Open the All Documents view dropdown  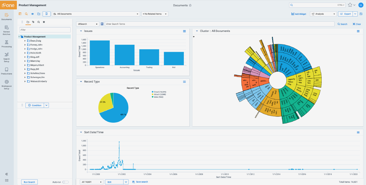96,14
